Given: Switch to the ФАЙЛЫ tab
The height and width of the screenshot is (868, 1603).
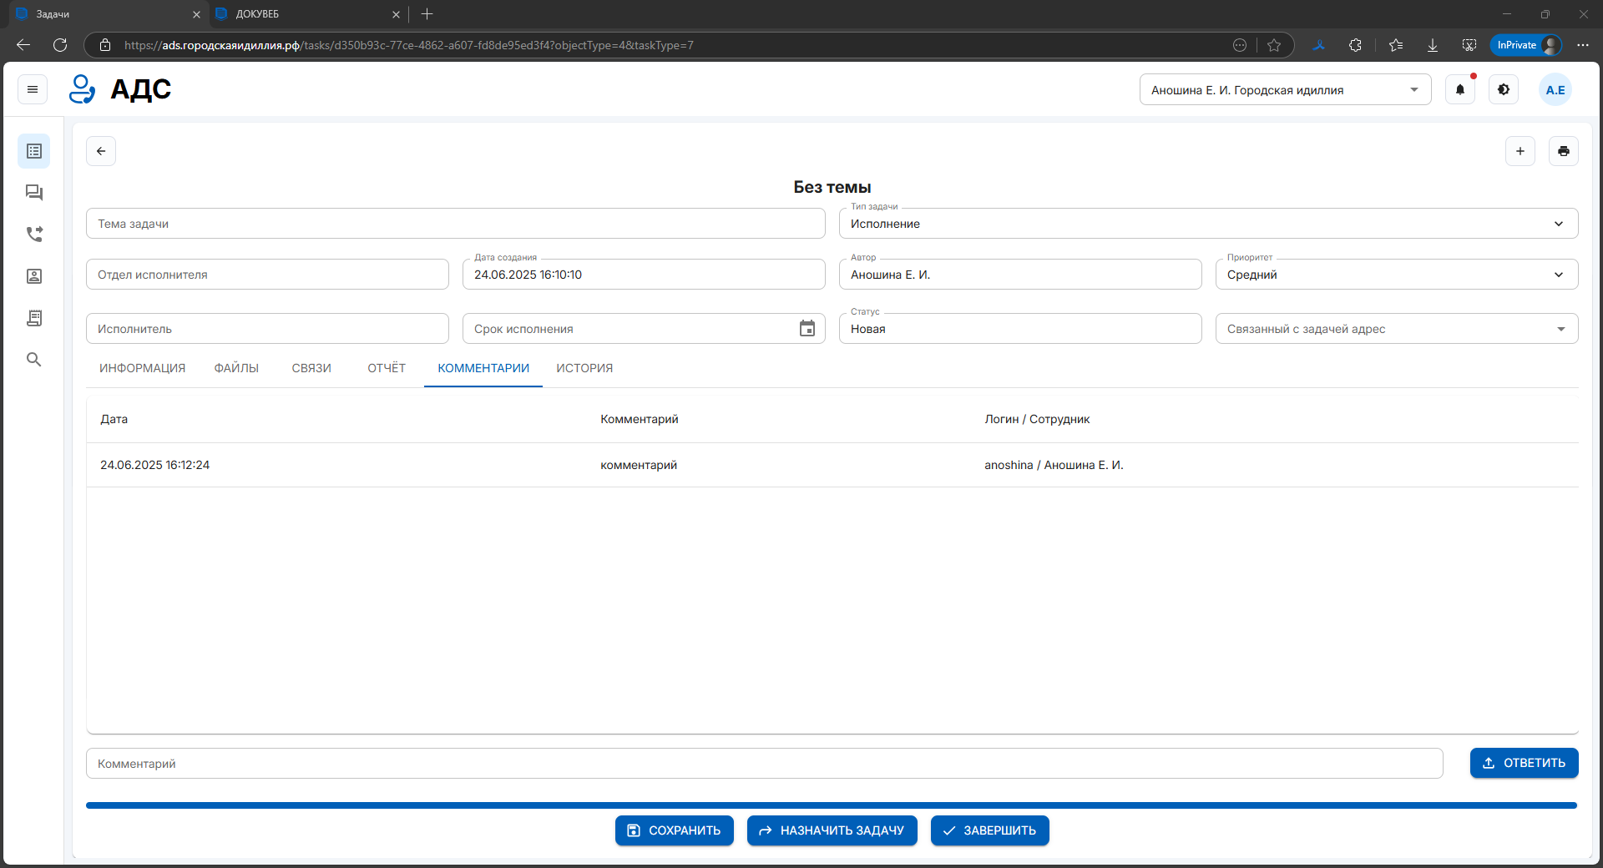Looking at the screenshot, I should (236, 368).
